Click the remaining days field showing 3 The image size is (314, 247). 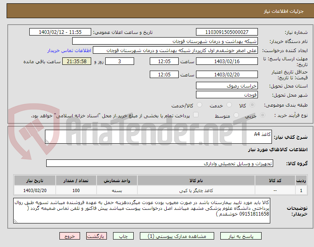(x=120, y=62)
